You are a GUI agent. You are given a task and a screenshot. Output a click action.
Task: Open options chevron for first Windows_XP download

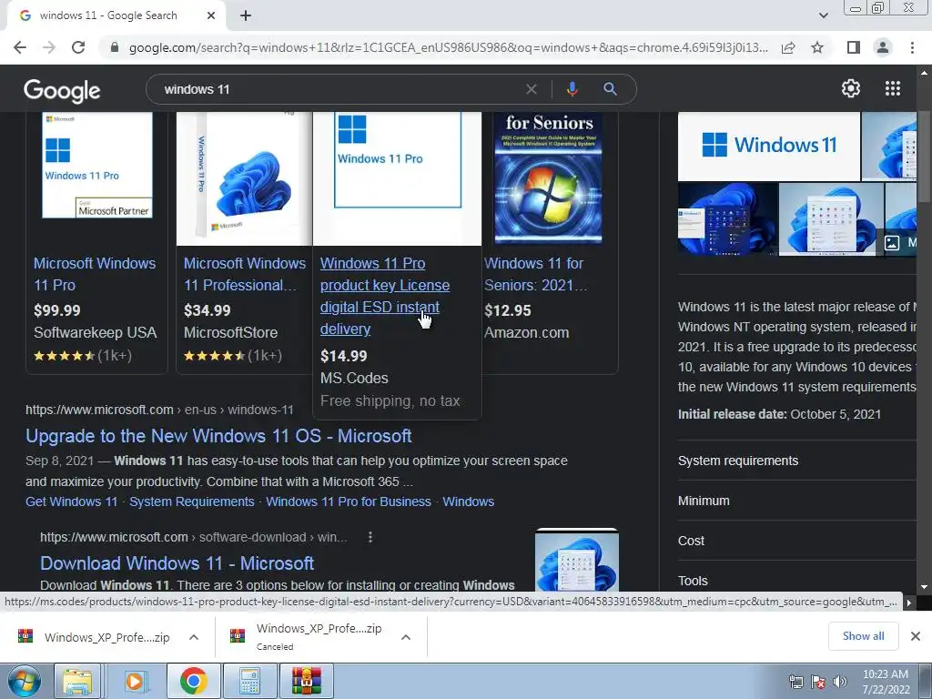click(194, 637)
